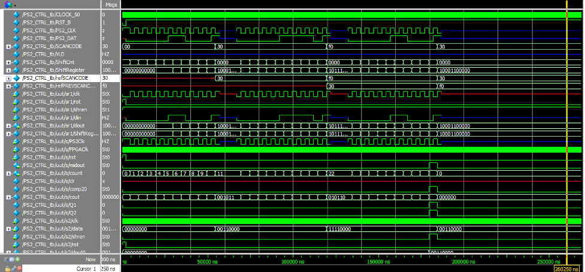Viewport: 585px width, 272px height.
Task: Click the uut/s/comp20 signal icon
Action: [x=16, y=189]
